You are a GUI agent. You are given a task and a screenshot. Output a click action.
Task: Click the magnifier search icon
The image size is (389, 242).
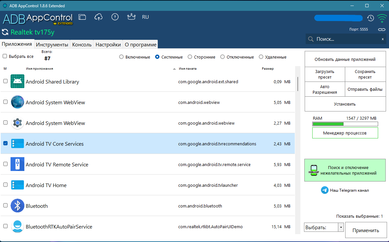[x=311, y=39]
